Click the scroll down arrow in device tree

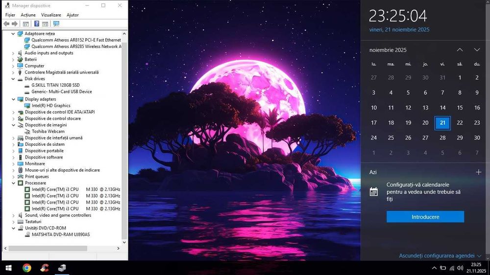click(124, 242)
